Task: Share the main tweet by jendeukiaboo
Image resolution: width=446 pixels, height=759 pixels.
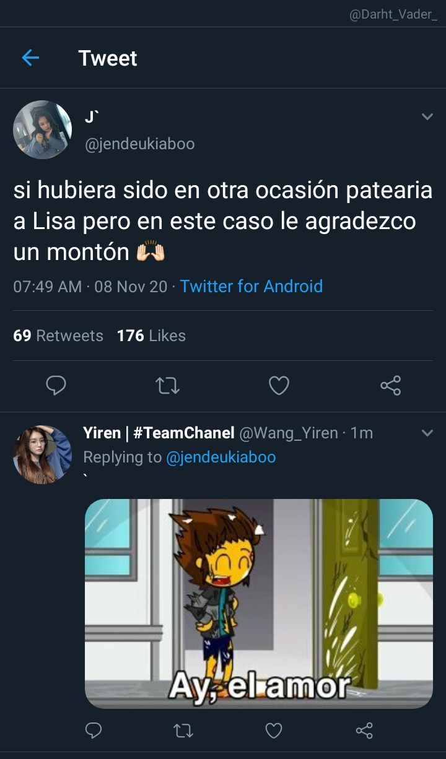Action: point(390,386)
